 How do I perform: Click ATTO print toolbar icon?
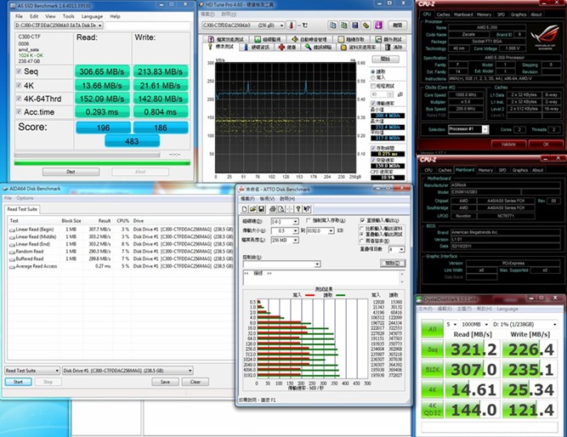273,209
